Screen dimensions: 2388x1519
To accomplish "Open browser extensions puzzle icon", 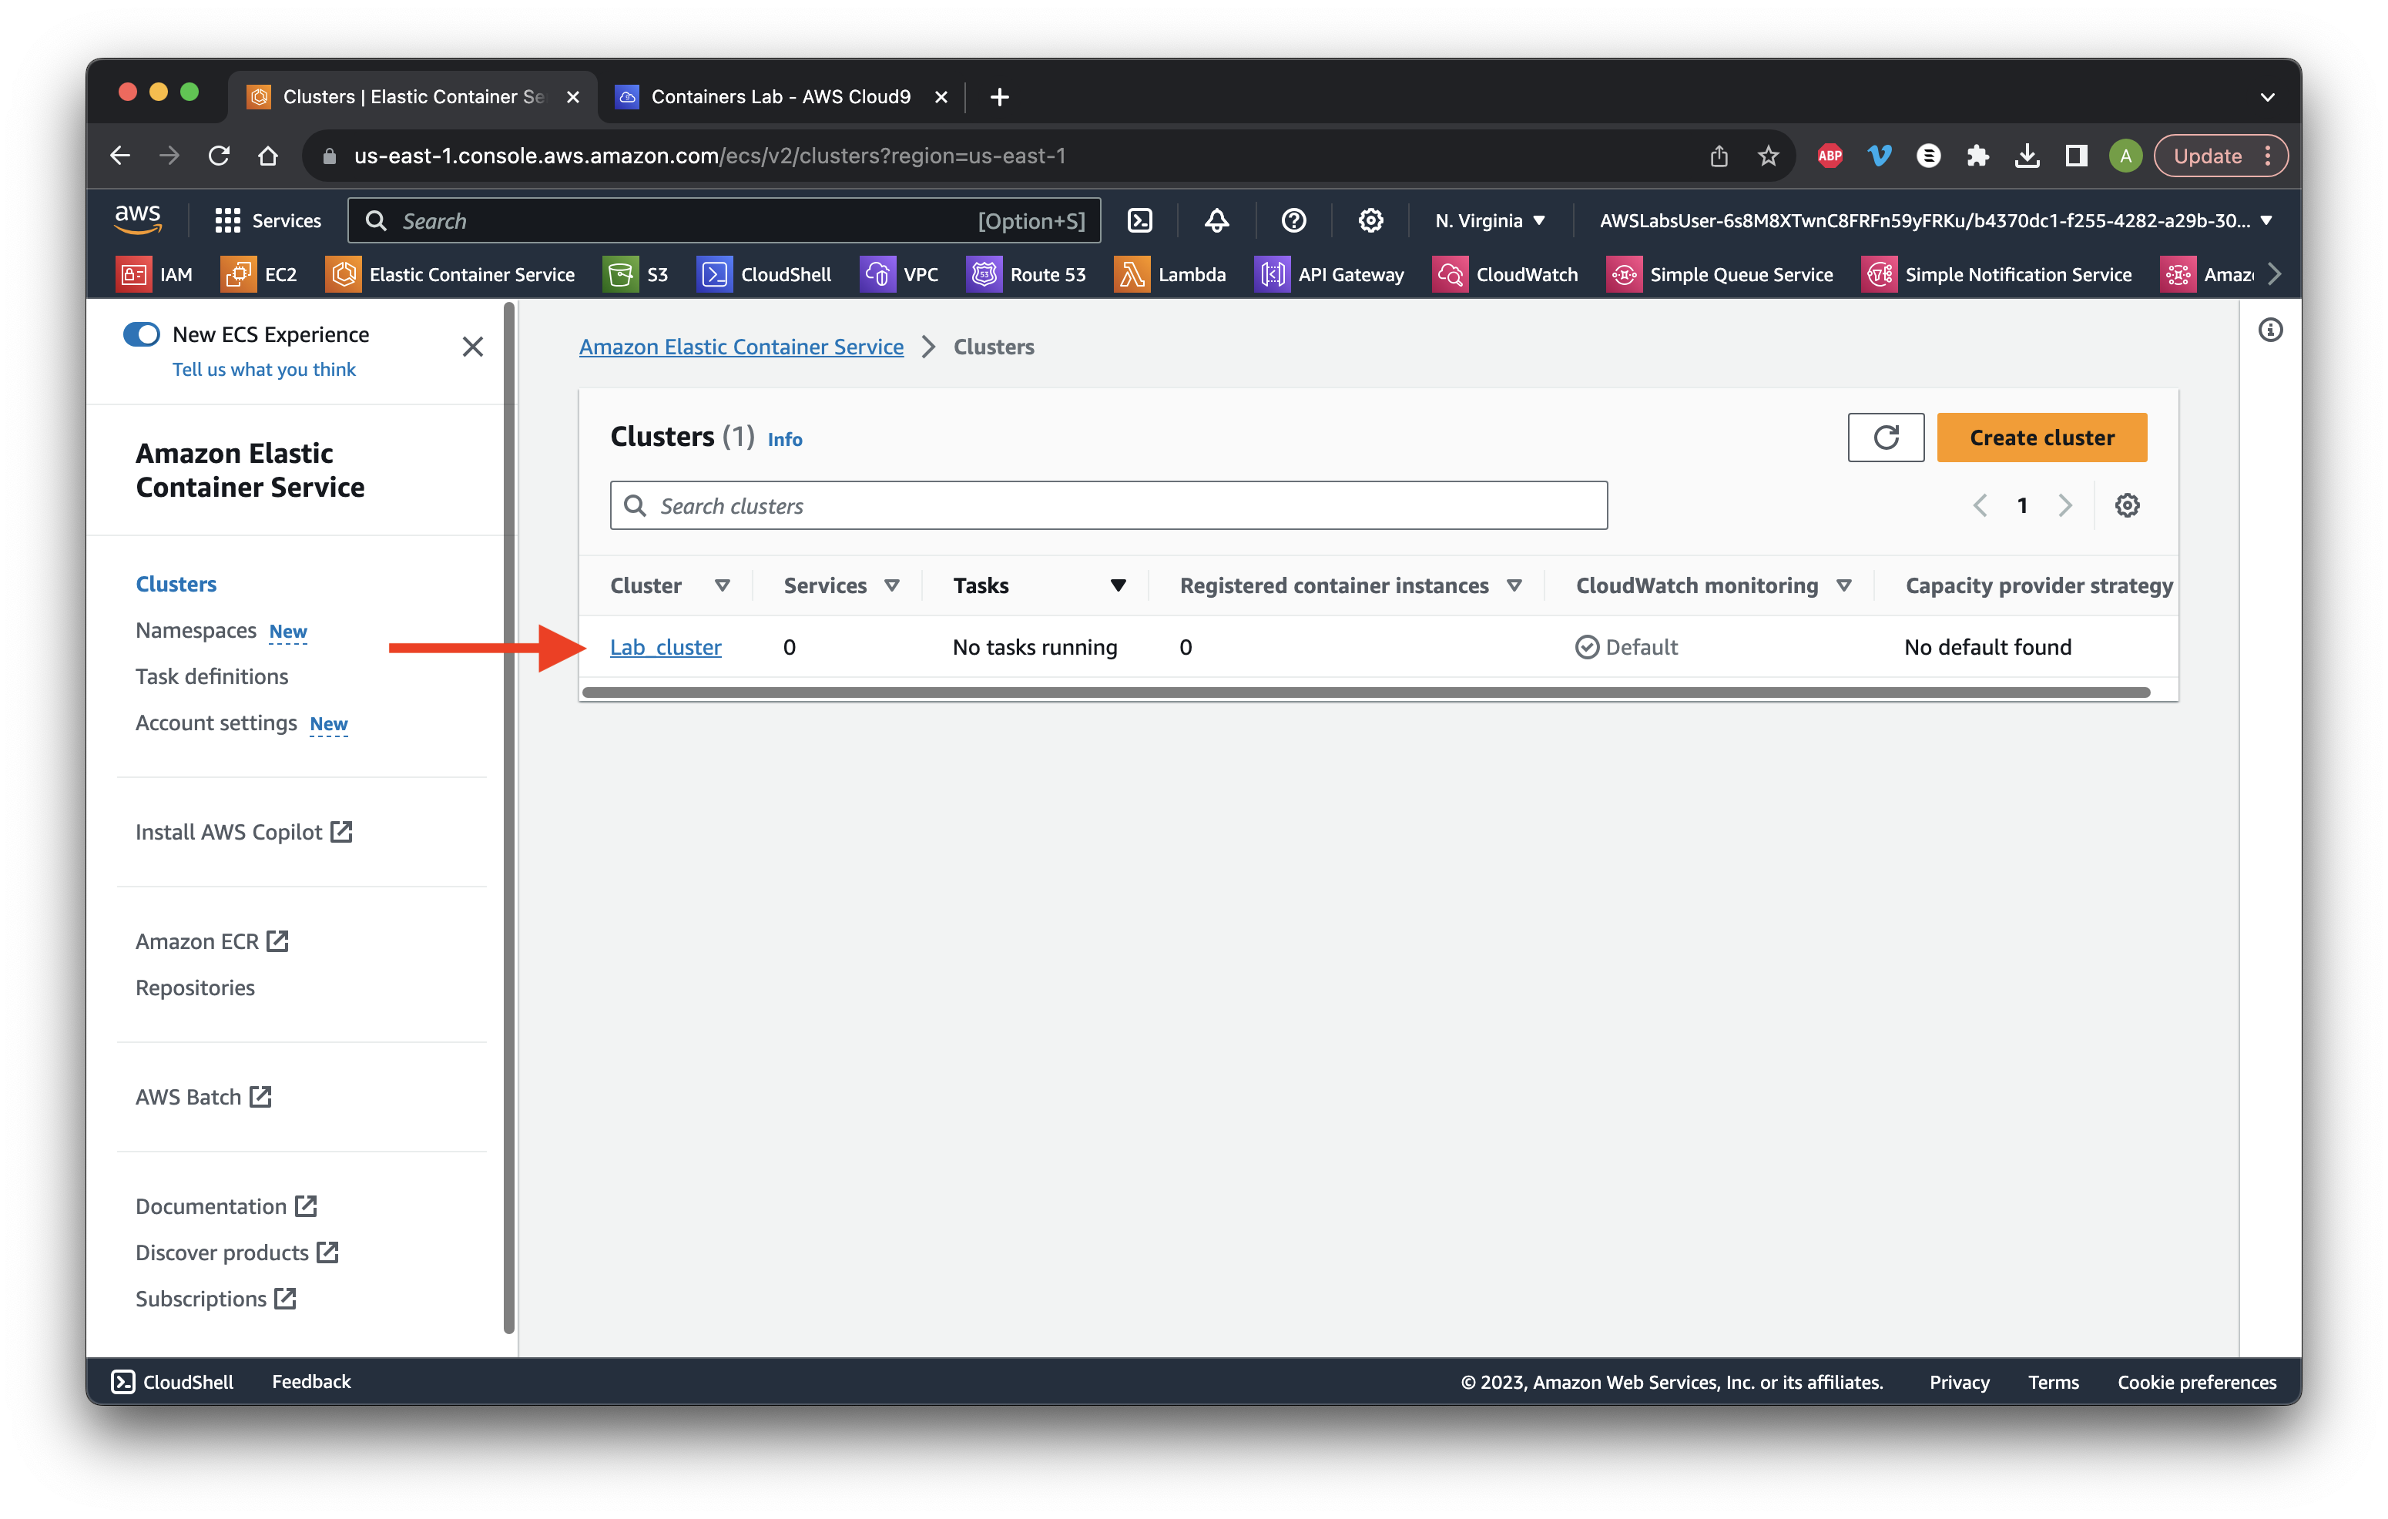I will coord(1977,156).
